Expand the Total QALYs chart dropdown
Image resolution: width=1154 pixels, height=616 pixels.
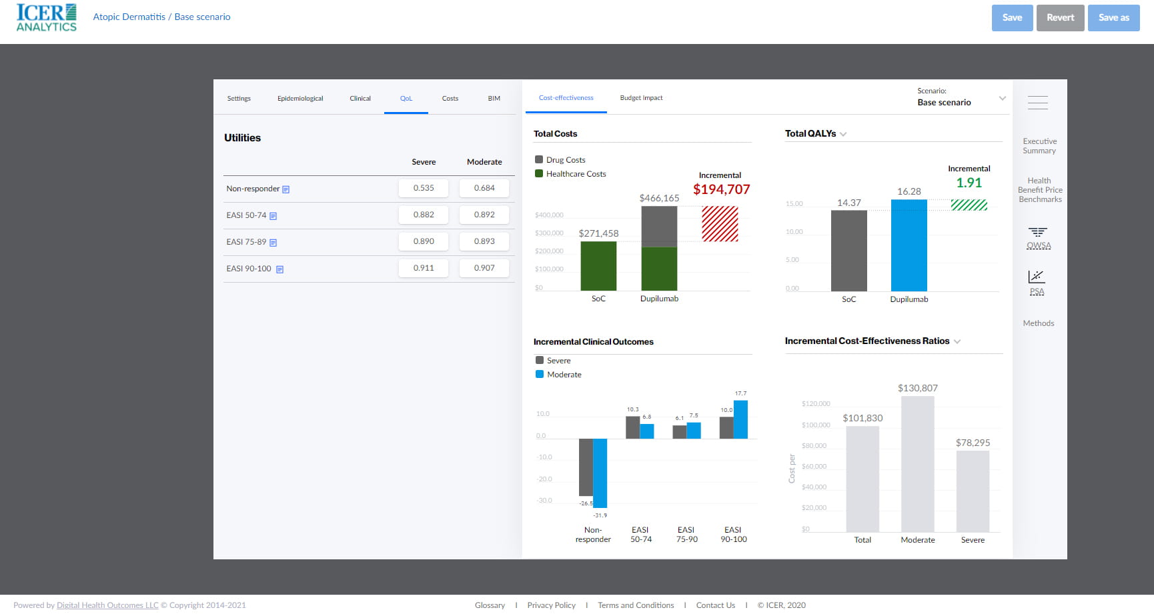(x=843, y=134)
